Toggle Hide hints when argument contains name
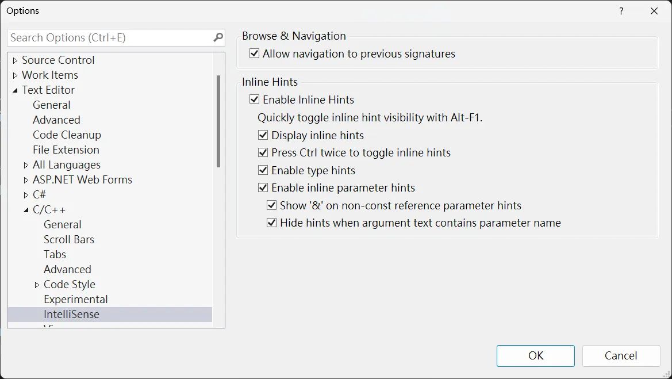 (x=272, y=223)
